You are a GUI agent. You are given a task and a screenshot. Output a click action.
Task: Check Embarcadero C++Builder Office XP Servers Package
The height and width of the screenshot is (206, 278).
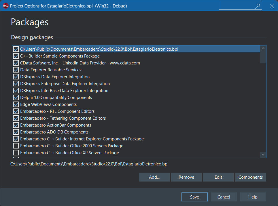pyautogui.click(x=16, y=153)
